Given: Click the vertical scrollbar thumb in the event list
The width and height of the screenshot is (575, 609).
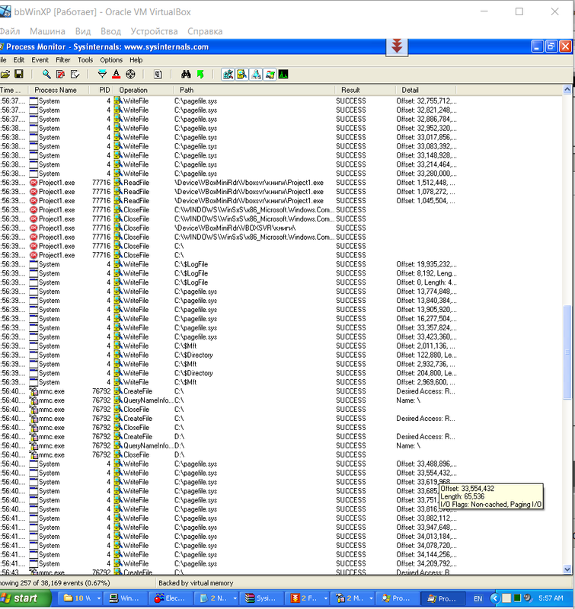Looking at the screenshot, I should 567,352.
